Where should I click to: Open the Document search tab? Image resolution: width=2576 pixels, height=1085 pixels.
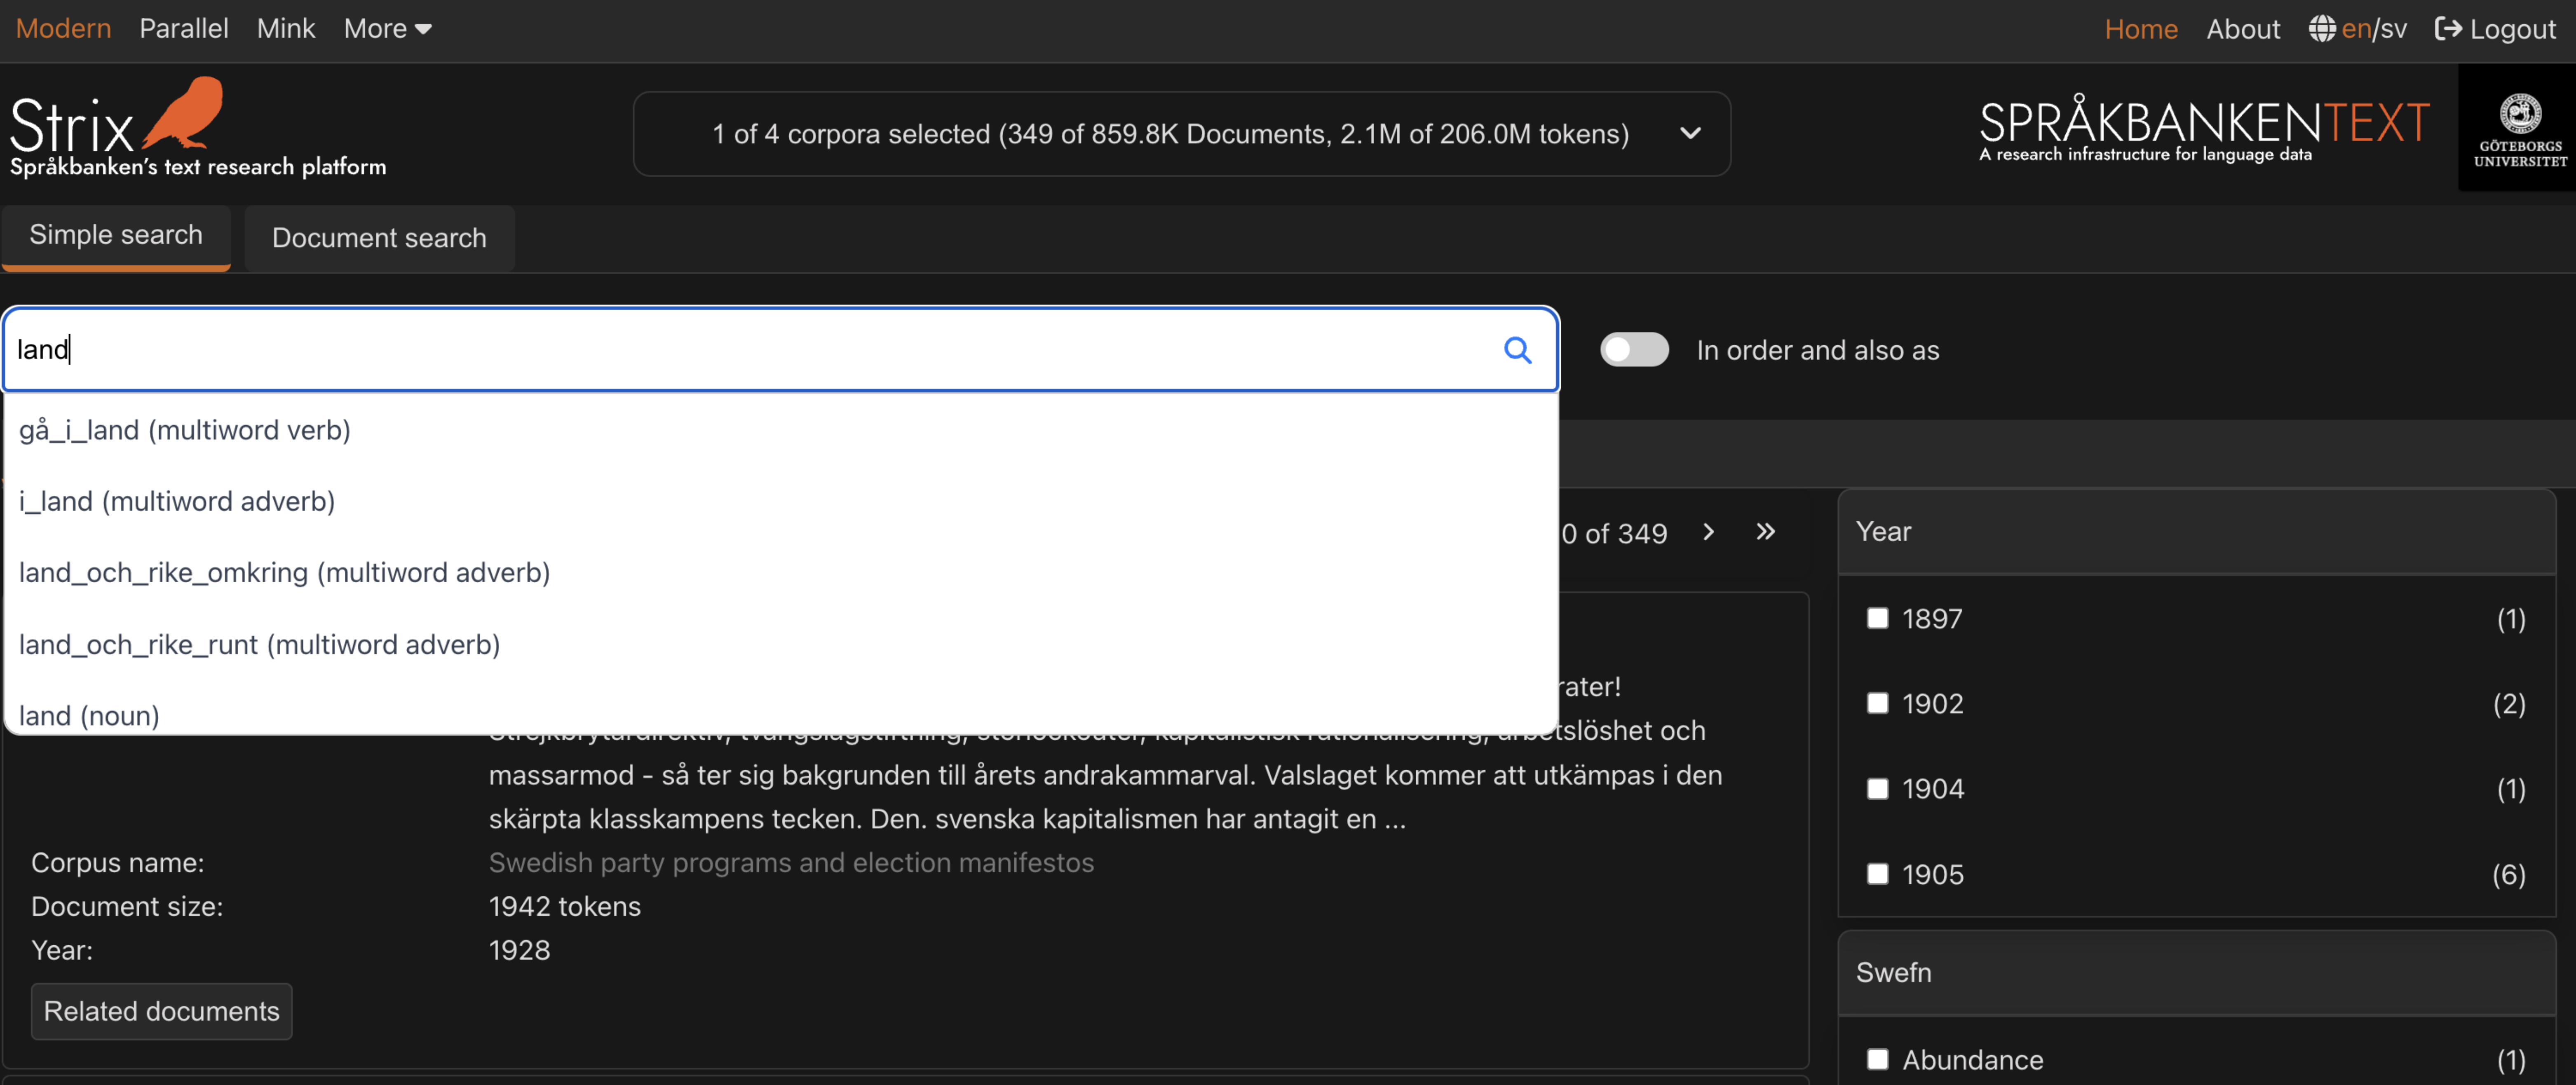(379, 238)
